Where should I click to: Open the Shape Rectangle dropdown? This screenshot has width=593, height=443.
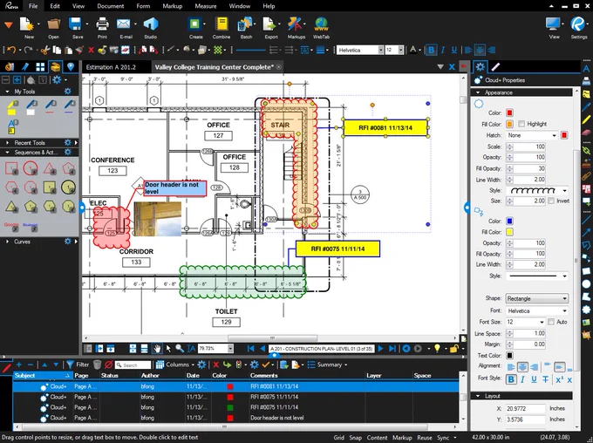point(536,298)
